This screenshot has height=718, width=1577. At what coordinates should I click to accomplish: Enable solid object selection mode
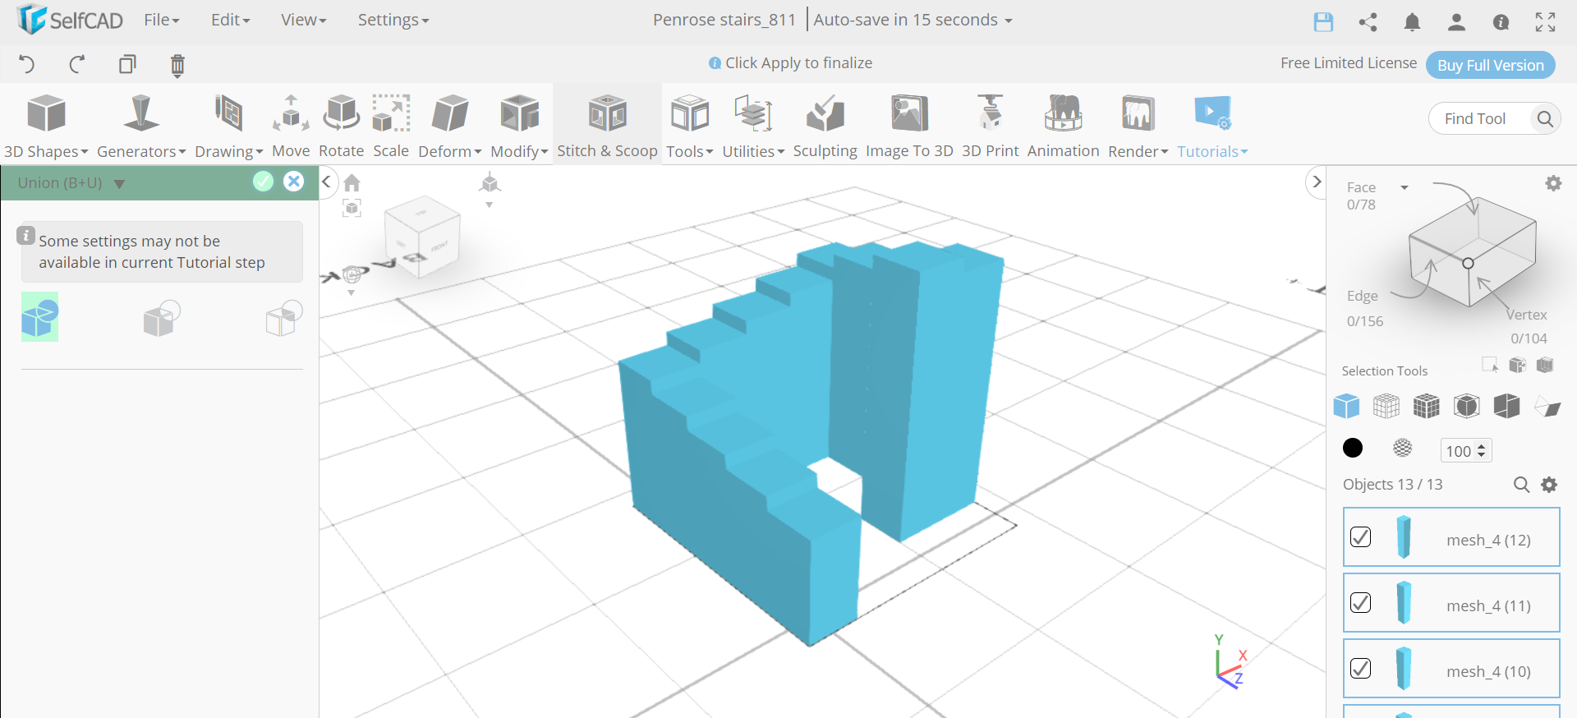tap(1346, 406)
